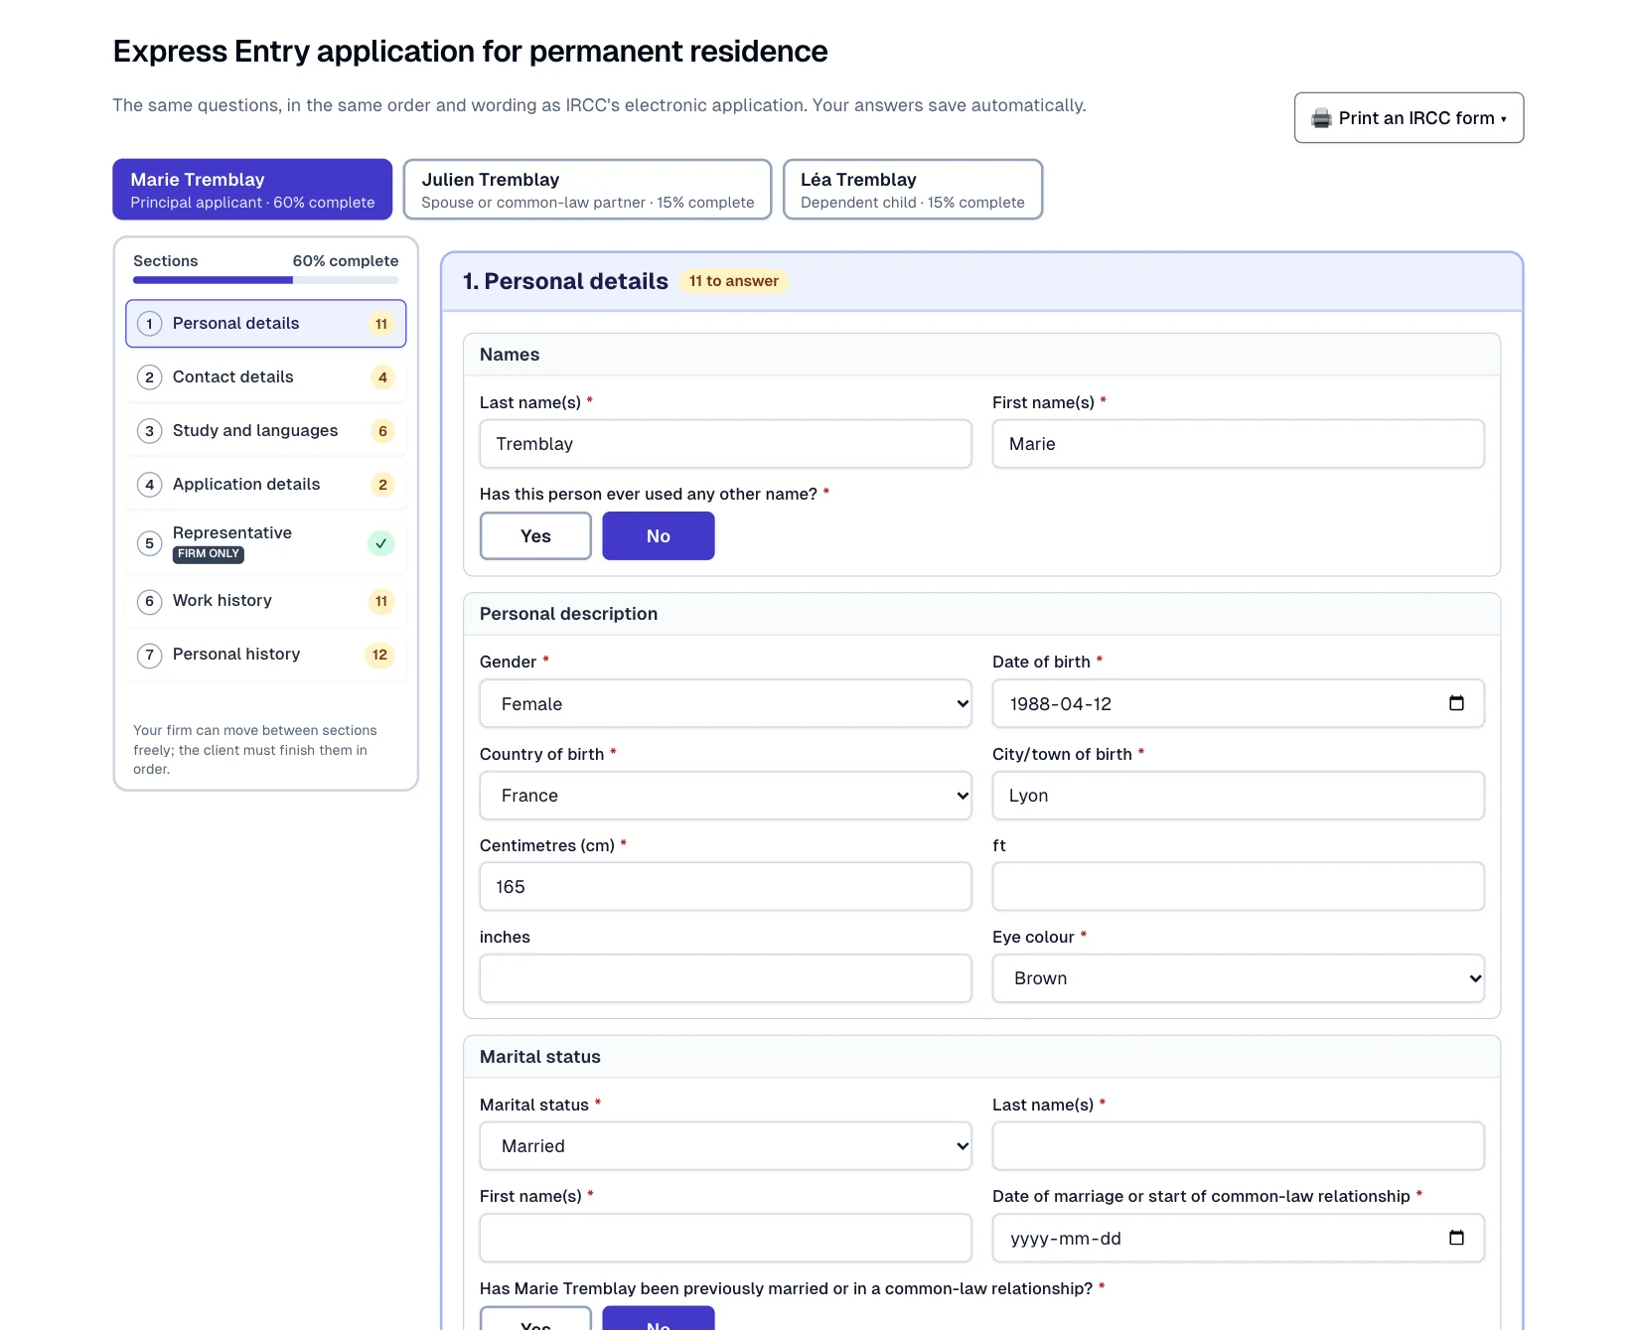Image resolution: width=1637 pixels, height=1330 pixels.
Task: Switch to Léa Tremblay dependent child tab
Action: (x=913, y=190)
